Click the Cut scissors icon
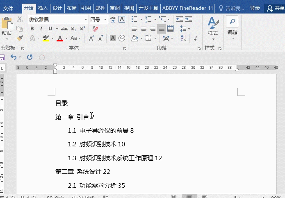This screenshot has height=198, width=285. point(20,19)
